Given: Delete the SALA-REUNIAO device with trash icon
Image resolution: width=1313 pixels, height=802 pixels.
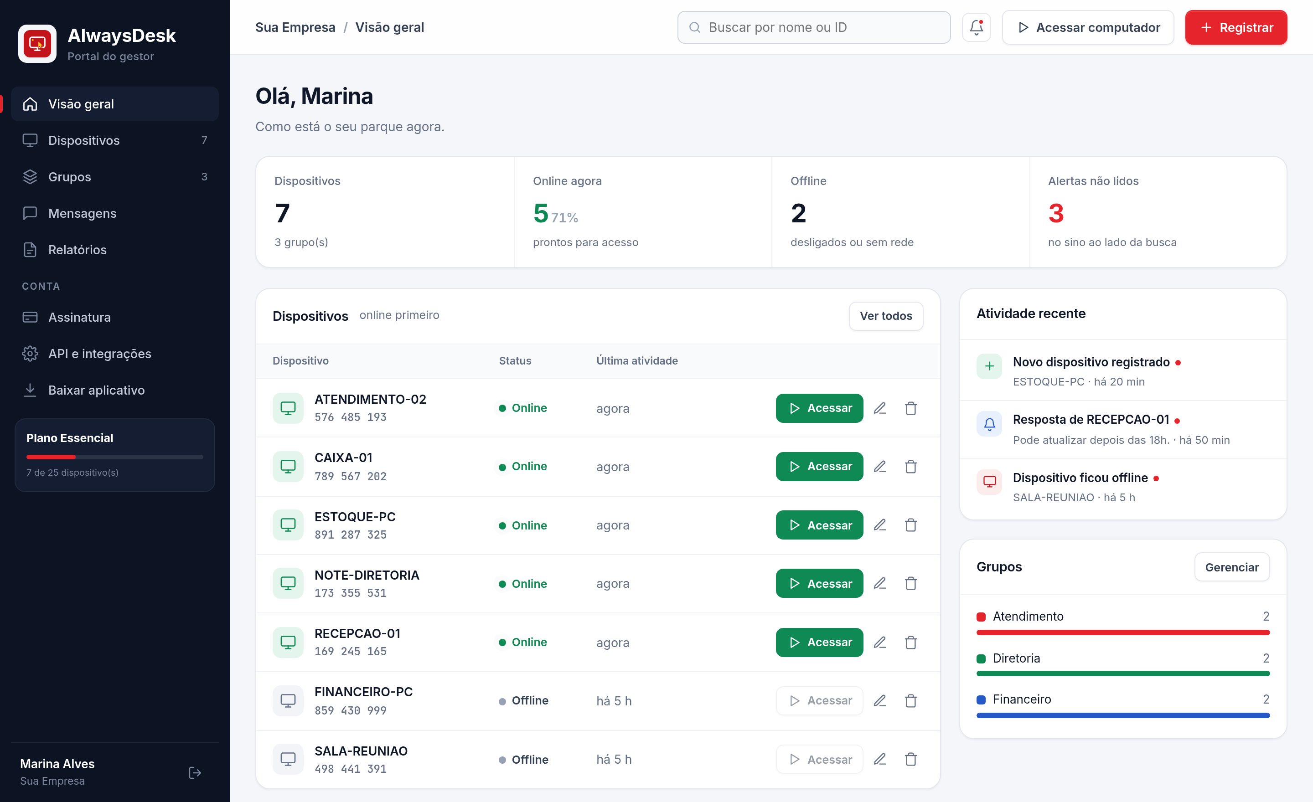Looking at the screenshot, I should [911, 759].
